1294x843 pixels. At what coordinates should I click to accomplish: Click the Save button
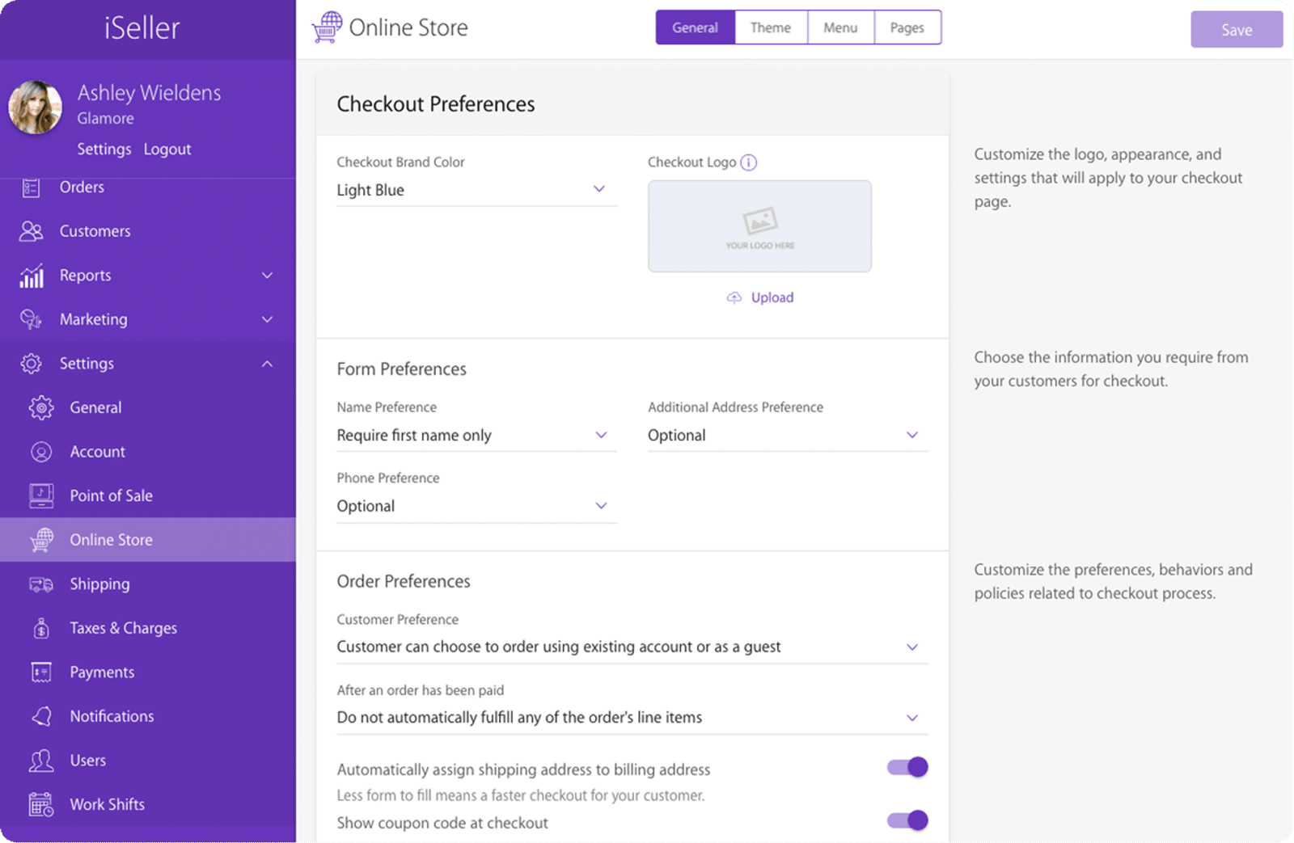(1237, 29)
